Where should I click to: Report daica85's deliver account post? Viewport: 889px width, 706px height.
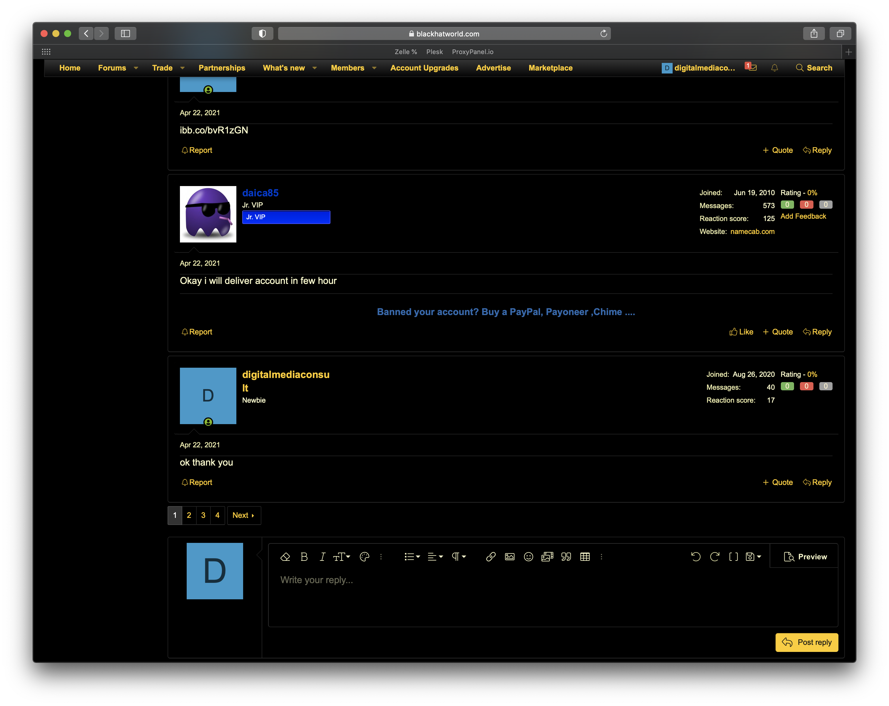[197, 332]
